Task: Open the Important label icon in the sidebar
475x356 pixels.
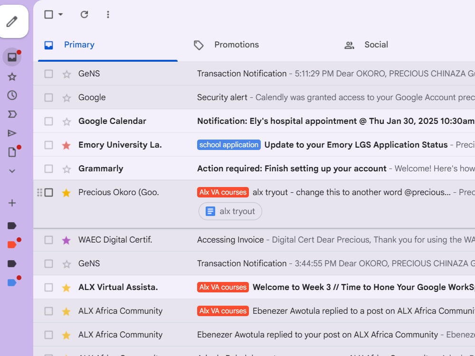Action: (12, 114)
